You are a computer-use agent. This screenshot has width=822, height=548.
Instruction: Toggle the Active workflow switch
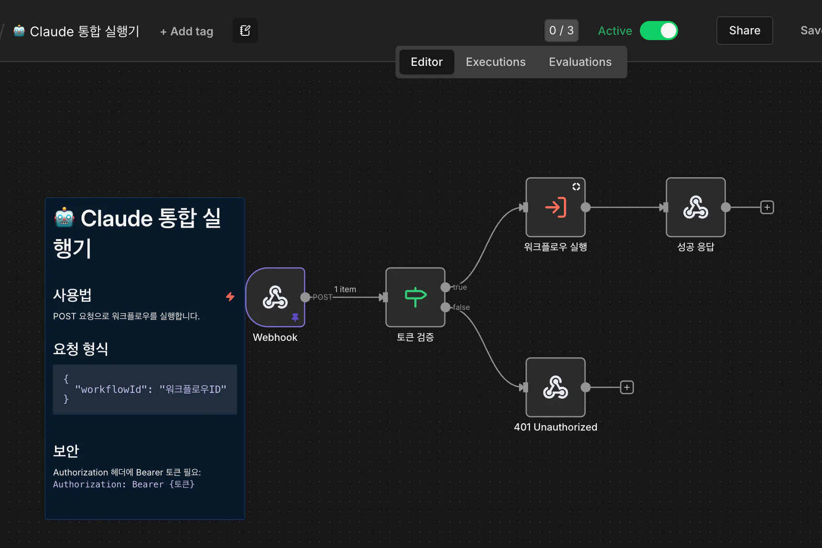tap(659, 31)
